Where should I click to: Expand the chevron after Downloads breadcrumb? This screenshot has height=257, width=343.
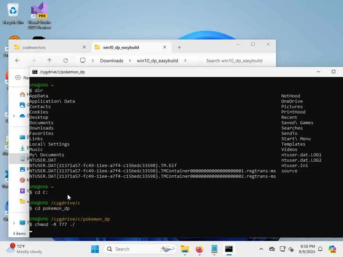tap(130, 61)
